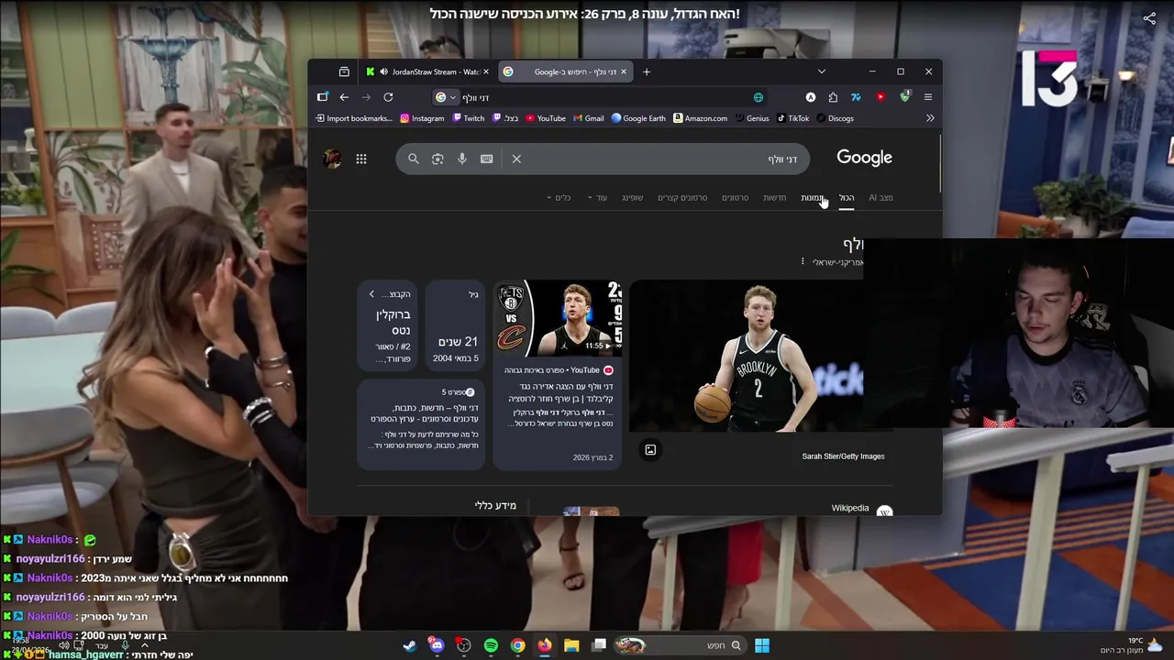Viewport: 1174px width, 660px height.
Task: Expand the כלים (Tools) dropdown
Action: pos(559,197)
